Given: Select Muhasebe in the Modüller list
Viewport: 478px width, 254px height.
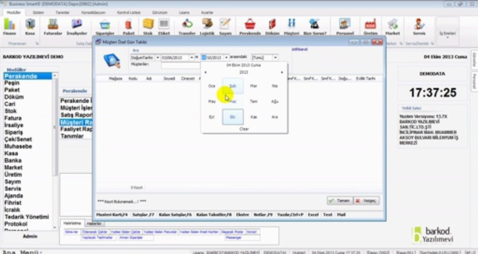Looking at the screenshot, I should (18, 146).
